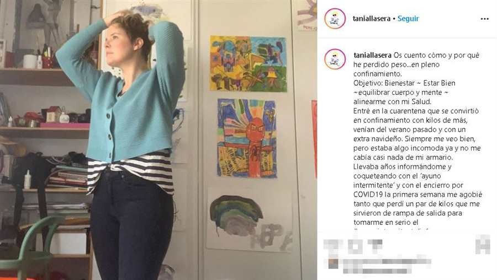The width and height of the screenshot is (497, 280).
Task: Tap the blurred save bookmark icon
Action: click(483, 244)
